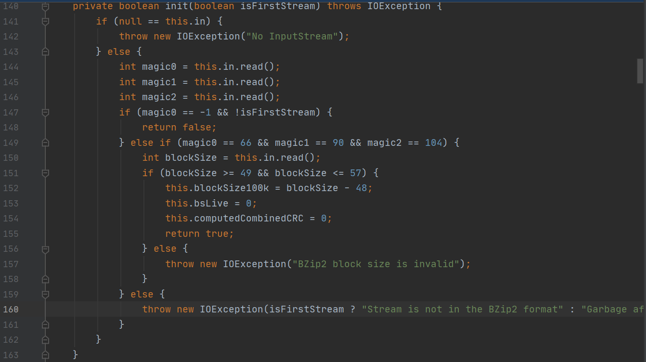Collapse the else block at line 156
The height and width of the screenshot is (362, 646).
(x=45, y=248)
